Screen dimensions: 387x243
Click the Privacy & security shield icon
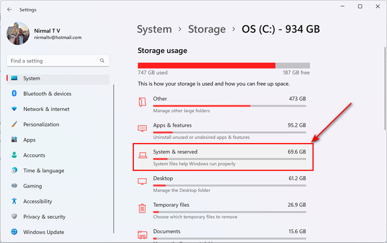(x=14, y=216)
